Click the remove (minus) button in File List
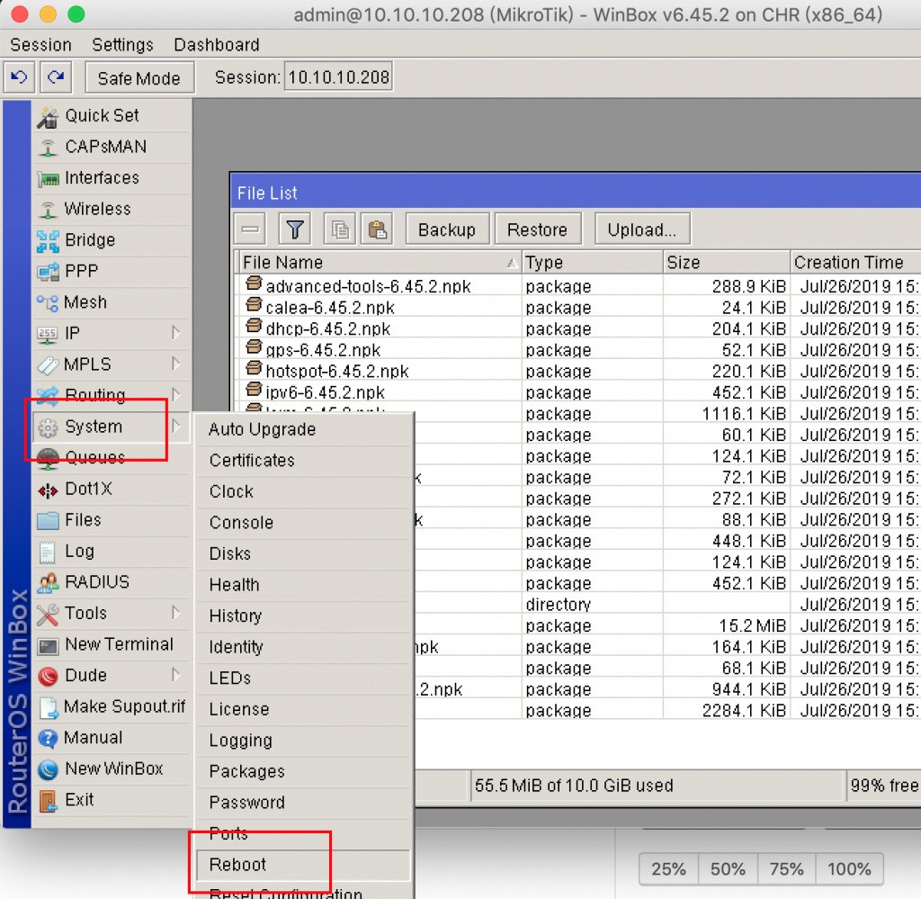921x899 pixels. [250, 229]
